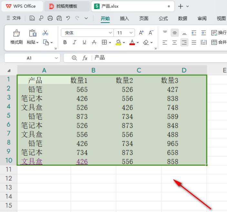Image resolution: width=227 pixels, height=212 pixels.
Task: Click the Decrease Indent icon
Action: click(x=194, y=33)
